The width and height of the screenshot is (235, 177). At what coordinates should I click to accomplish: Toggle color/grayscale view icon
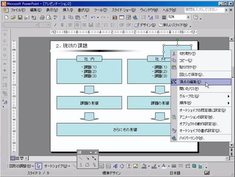click(x=164, y=17)
